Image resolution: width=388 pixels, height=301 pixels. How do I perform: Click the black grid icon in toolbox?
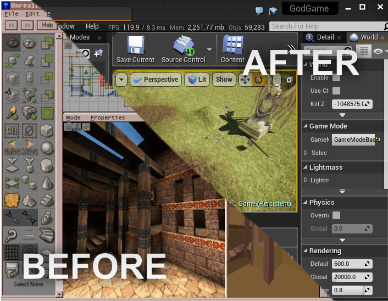12,253
